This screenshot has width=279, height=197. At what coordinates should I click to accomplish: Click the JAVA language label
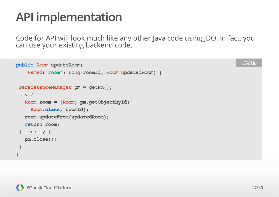pos(249,63)
